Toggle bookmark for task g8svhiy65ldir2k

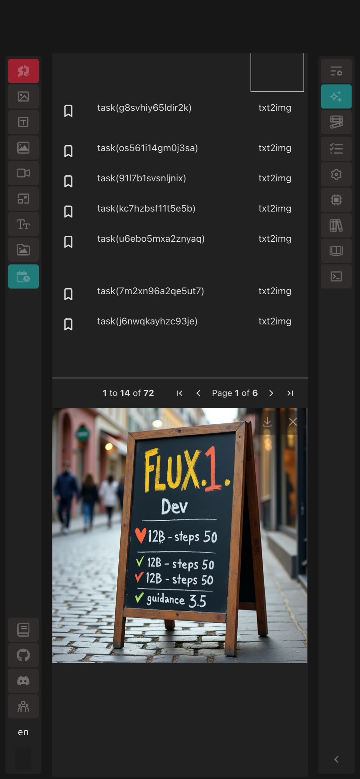[x=68, y=111]
